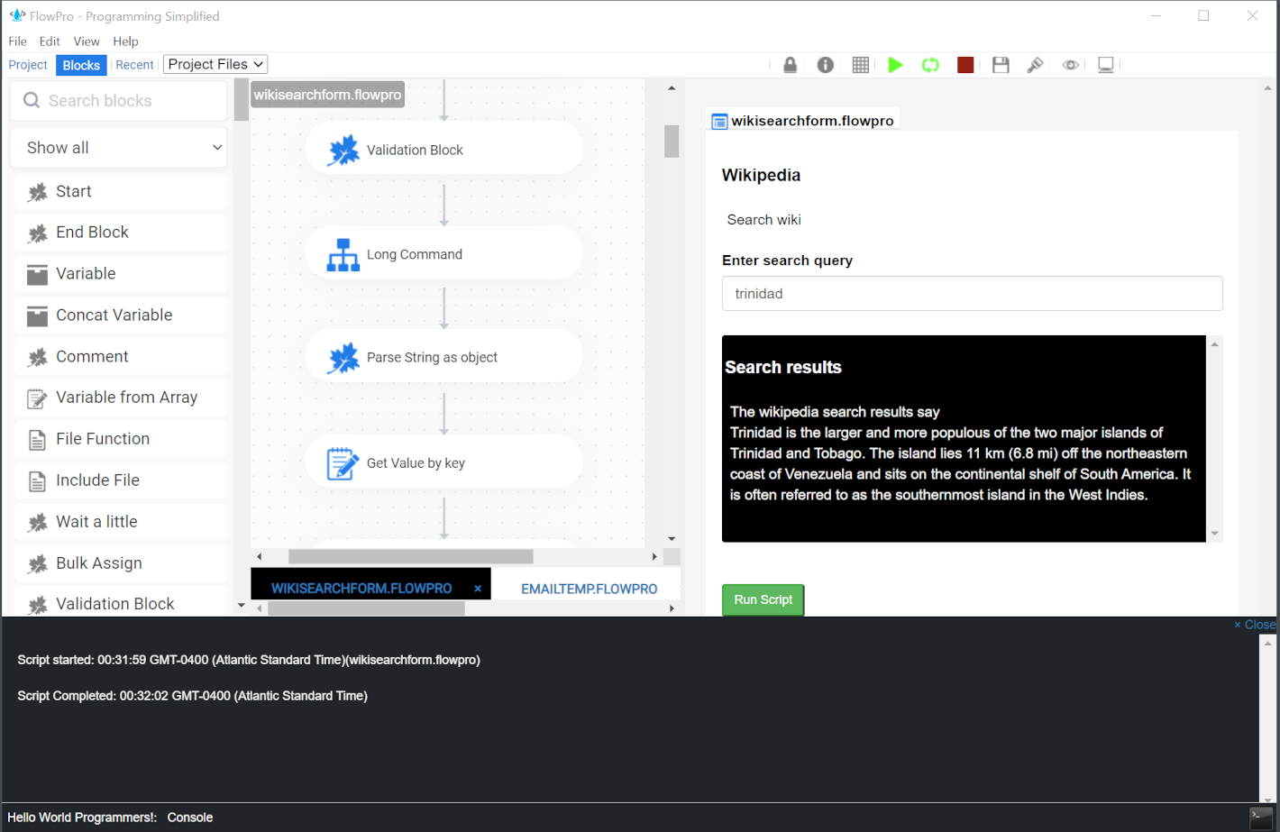1280x832 pixels.
Task: Select the End Block icon
Action: pos(37,233)
